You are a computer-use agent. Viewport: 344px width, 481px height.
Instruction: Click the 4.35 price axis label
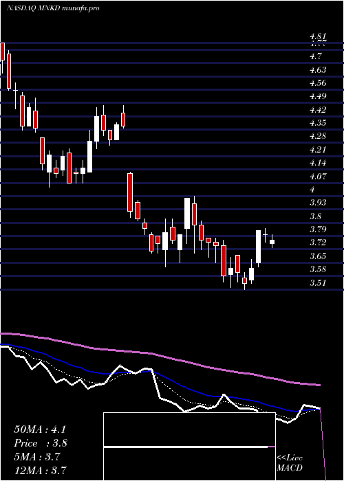point(318,123)
